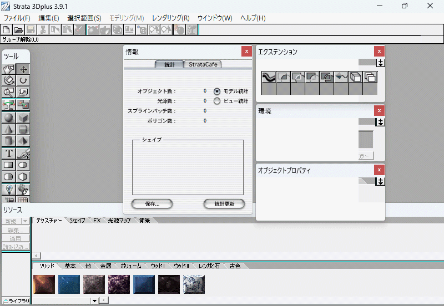Click the dark brown texture thumbnail
444x306 pixels.
(169, 284)
